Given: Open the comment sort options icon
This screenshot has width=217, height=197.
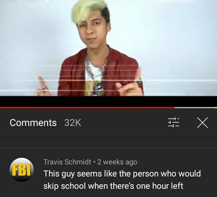Looking at the screenshot, I should tap(174, 123).
